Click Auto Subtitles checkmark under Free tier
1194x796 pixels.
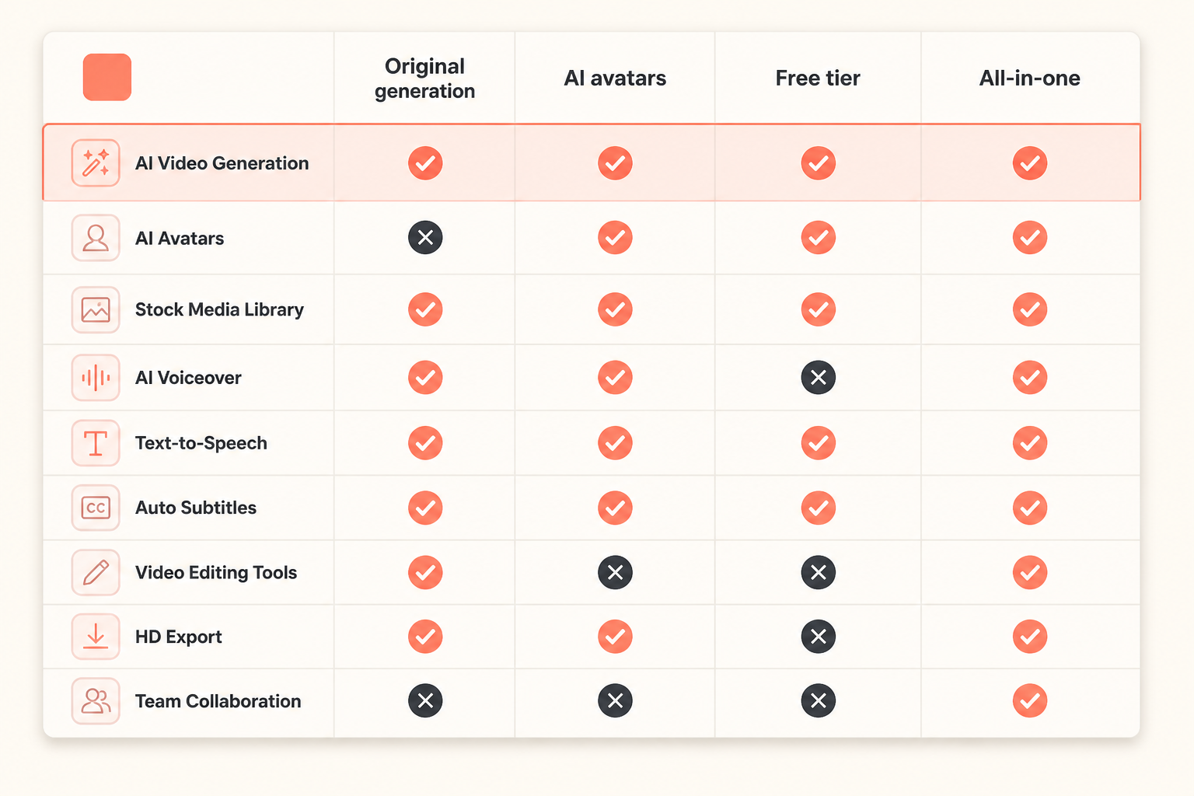[x=819, y=508]
